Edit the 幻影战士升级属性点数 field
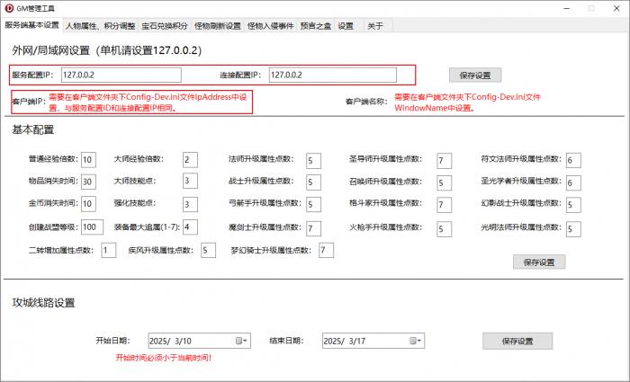The height and width of the screenshot is (382, 630). point(574,205)
